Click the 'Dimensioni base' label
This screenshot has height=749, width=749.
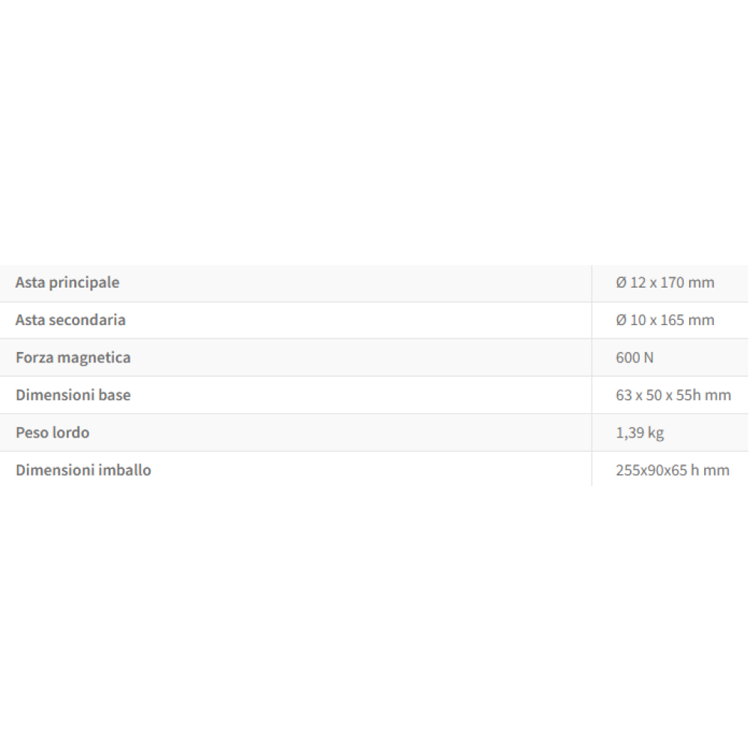pos(73,395)
